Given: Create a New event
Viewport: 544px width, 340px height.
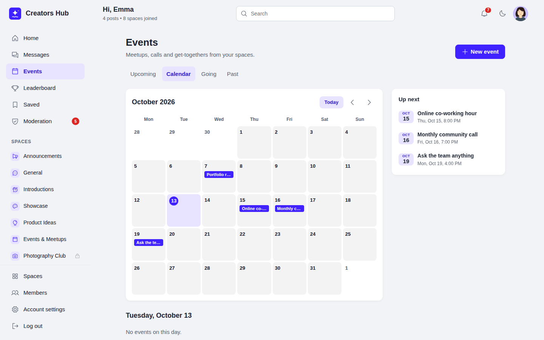Looking at the screenshot, I should pyautogui.click(x=480, y=52).
